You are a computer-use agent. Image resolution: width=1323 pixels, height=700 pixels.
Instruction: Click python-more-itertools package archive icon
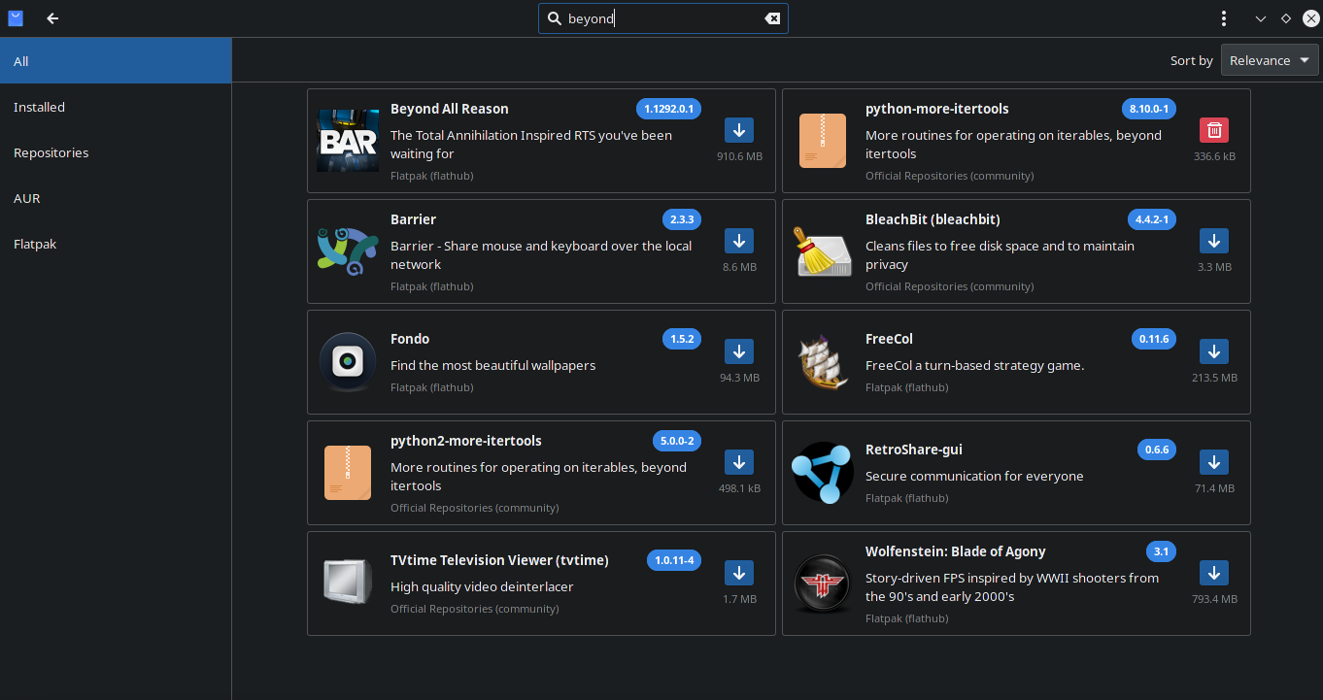[823, 141]
